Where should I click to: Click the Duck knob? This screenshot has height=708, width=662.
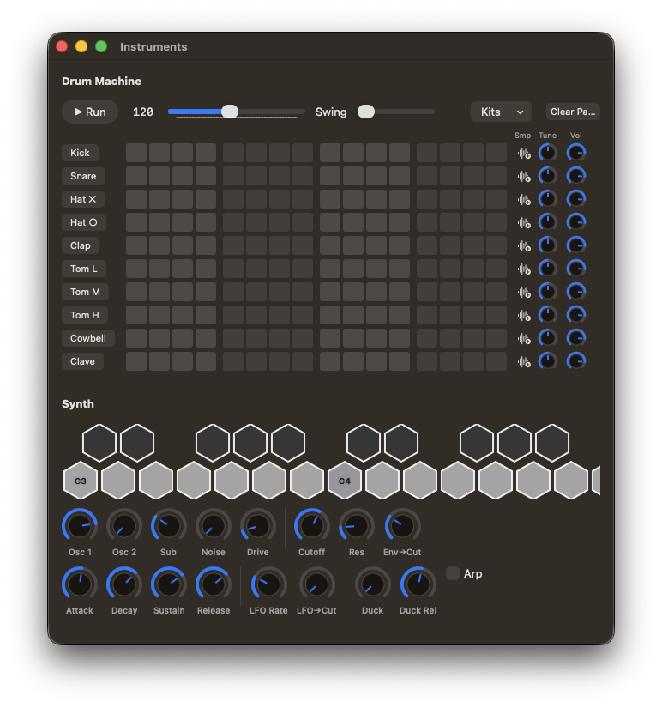pyautogui.click(x=372, y=584)
